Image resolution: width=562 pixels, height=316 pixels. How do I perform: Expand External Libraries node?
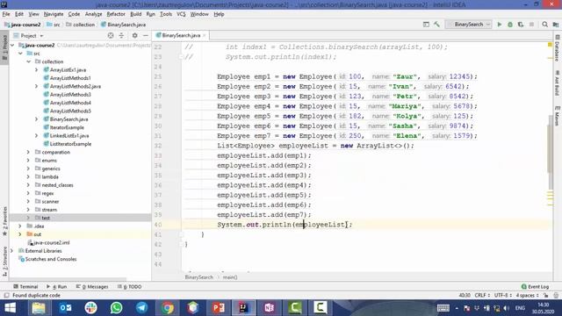point(12,251)
